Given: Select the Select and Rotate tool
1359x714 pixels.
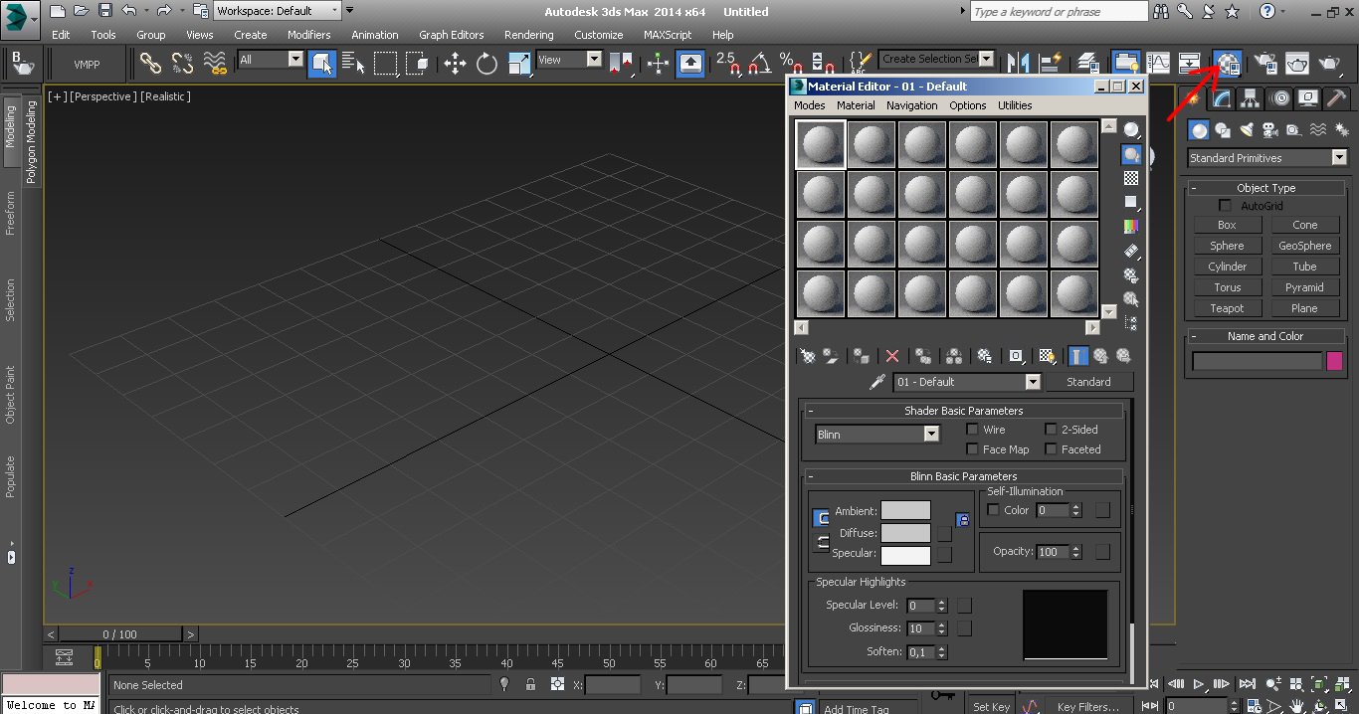Looking at the screenshot, I should coord(486,64).
